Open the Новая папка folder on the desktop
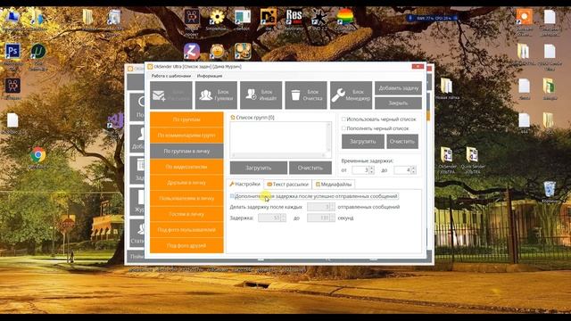This screenshot has height=321, width=571. [x=446, y=86]
